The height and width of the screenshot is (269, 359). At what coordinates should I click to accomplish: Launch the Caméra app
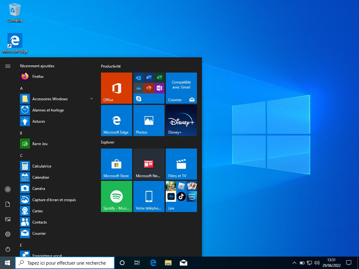pyautogui.click(x=57, y=188)
